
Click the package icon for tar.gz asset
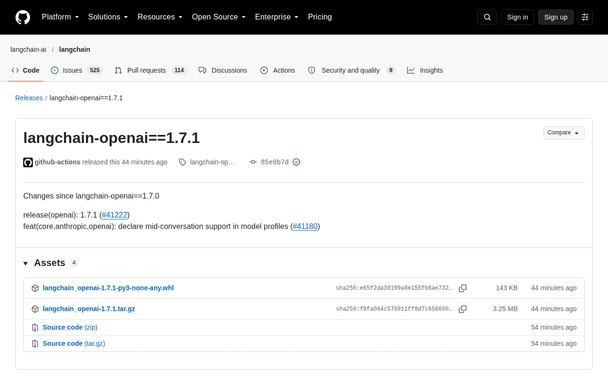pyautogui.click(x=35, y=309)
